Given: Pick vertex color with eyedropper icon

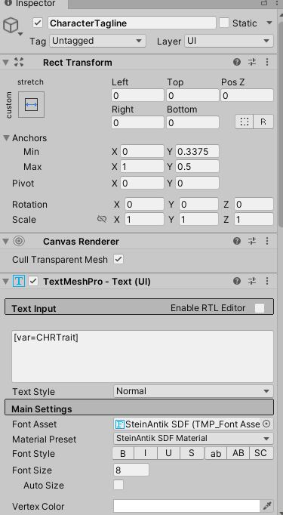Looking at the screenshot, I should (267, 506).
